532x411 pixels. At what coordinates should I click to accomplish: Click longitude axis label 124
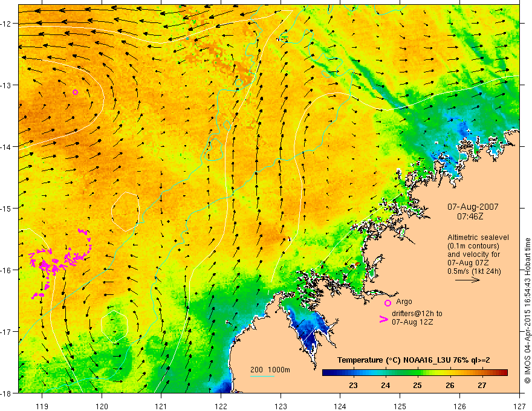pos(340,406)
